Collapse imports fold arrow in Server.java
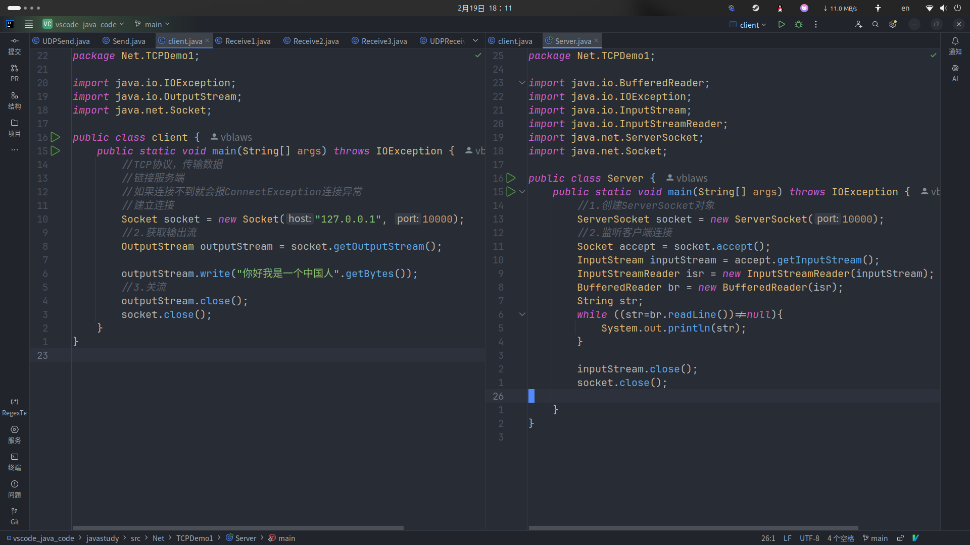 522,83
